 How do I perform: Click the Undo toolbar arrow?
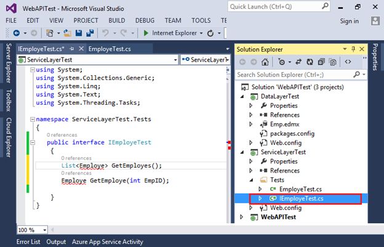click(x=105, y=33)
